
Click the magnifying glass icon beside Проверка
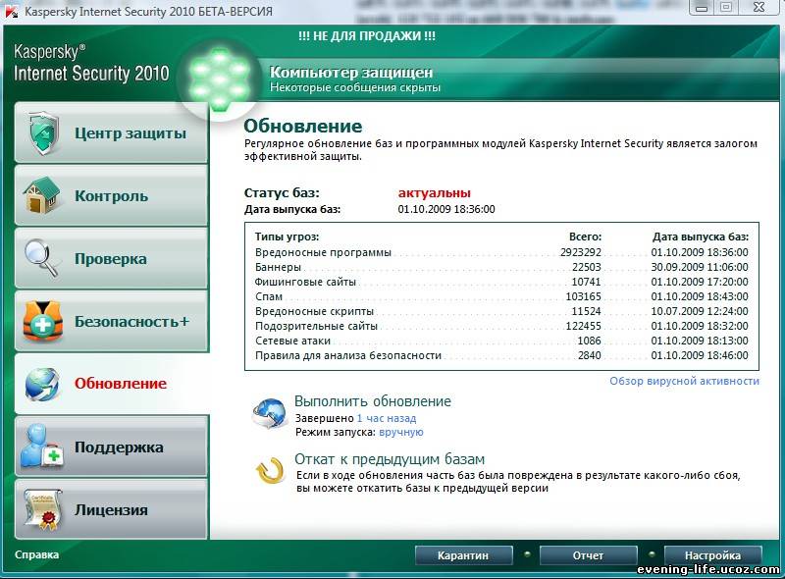coord(42,258)
